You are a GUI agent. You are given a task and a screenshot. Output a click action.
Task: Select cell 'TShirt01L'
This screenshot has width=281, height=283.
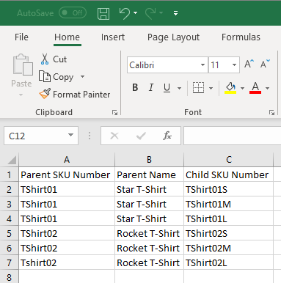coord(228,218)
